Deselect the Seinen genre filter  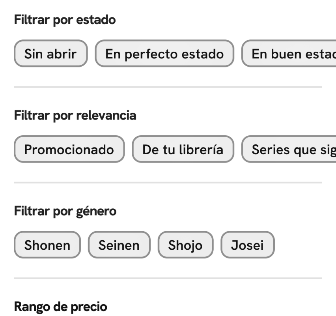[x=119, y=245]
